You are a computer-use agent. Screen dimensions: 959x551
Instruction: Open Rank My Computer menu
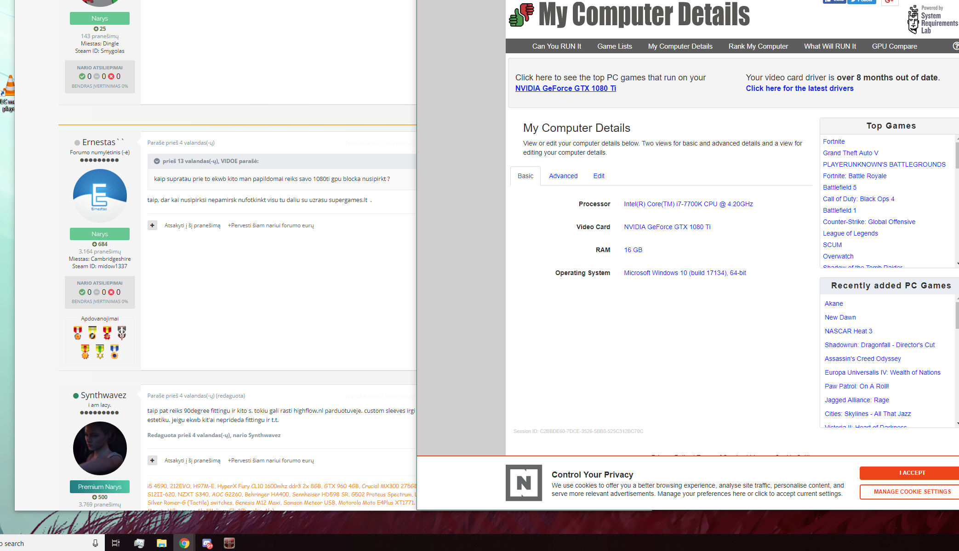coord(758,46)
